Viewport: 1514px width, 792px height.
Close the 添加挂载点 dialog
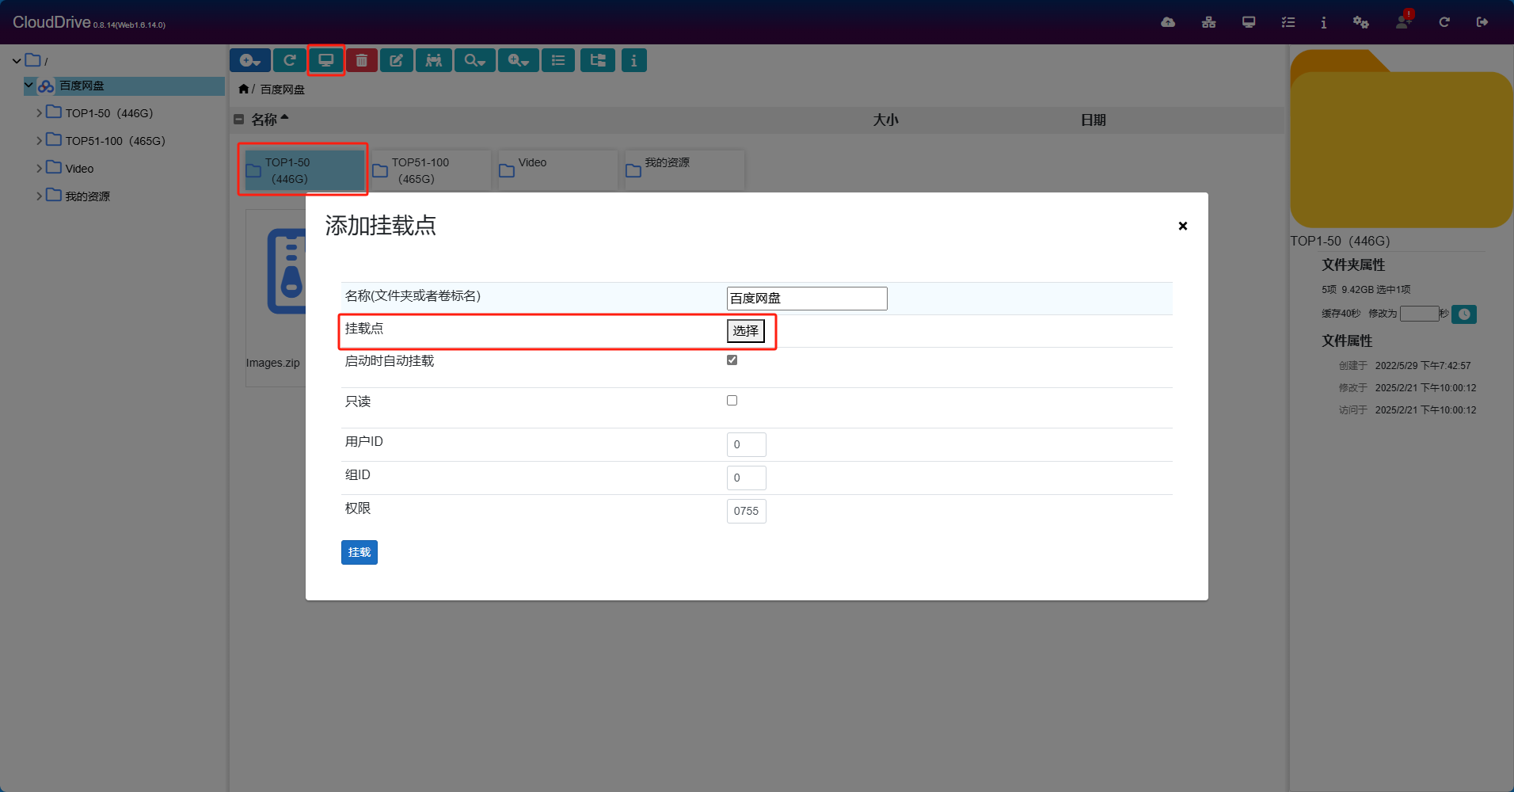click(1183, 226)
